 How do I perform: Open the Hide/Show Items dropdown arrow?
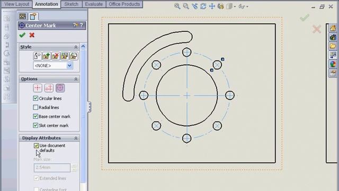[x=247, y=7]
